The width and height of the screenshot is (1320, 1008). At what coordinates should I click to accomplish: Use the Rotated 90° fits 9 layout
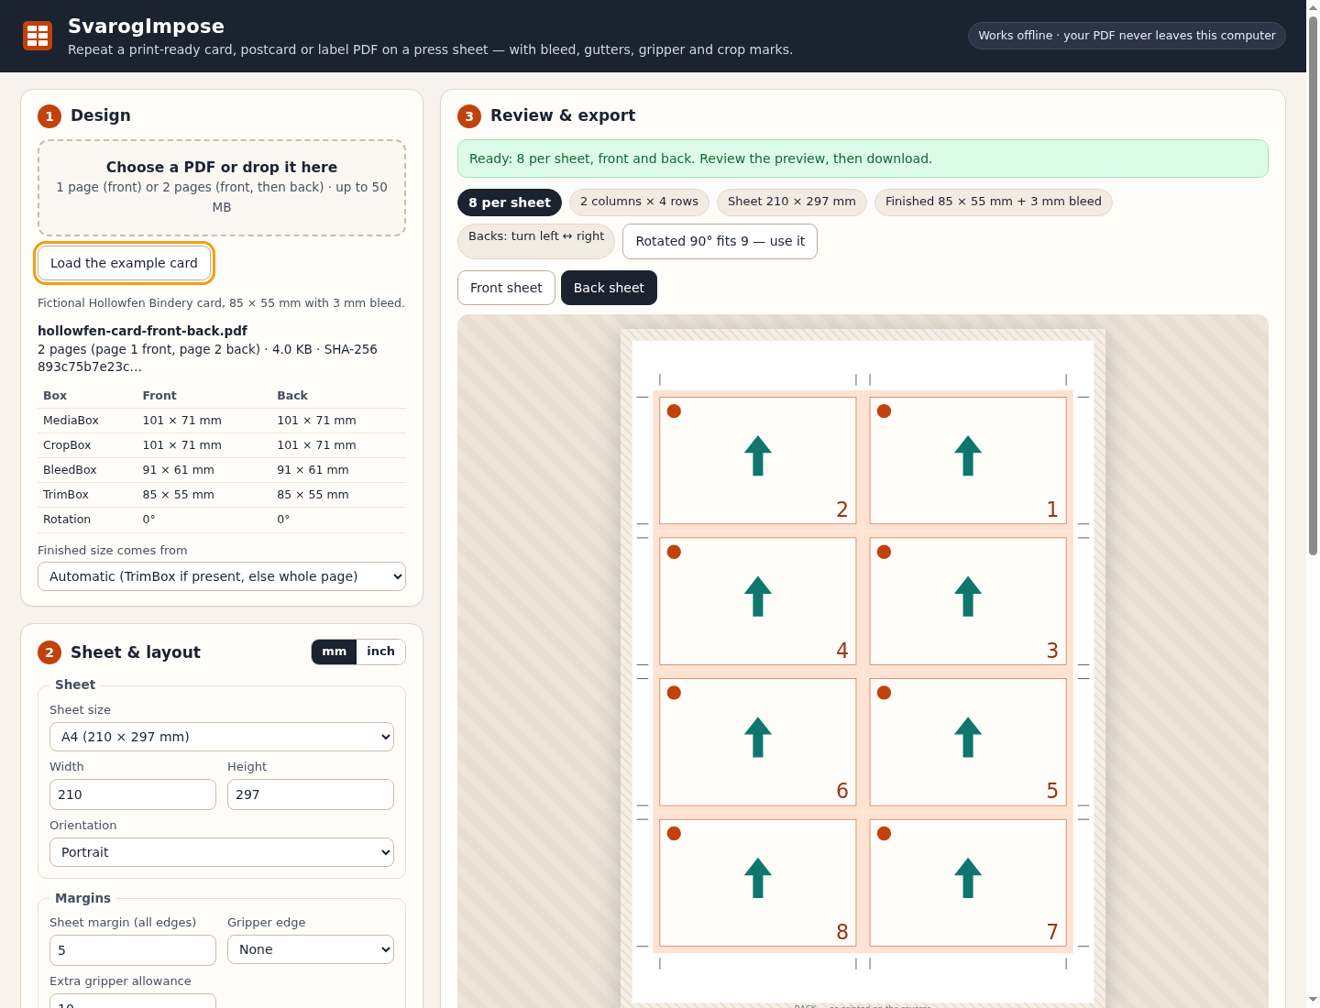[720, 241]
